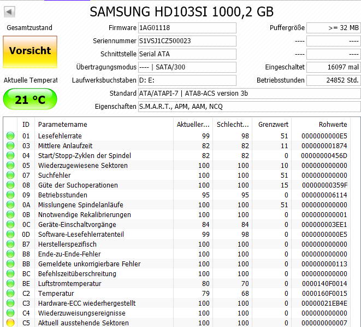Click the ID column header

[x=26, y=125]
